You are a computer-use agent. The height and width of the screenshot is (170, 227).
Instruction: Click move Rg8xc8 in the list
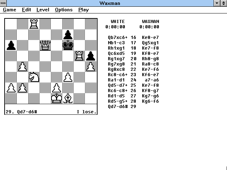(x=116, y=69)
